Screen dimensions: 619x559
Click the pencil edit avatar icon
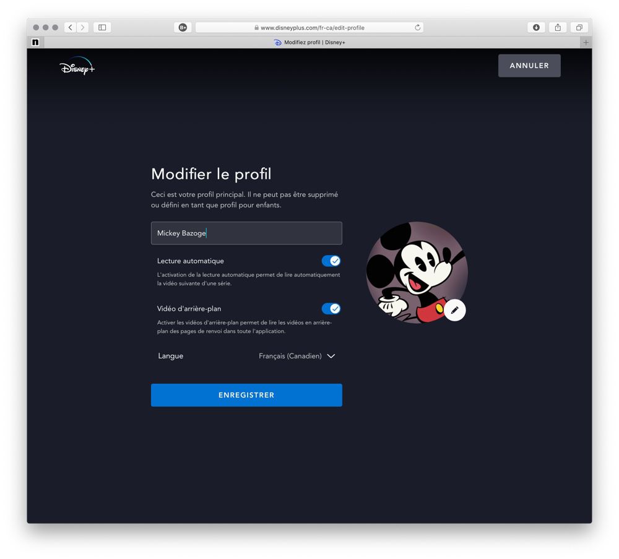[455, 310]
